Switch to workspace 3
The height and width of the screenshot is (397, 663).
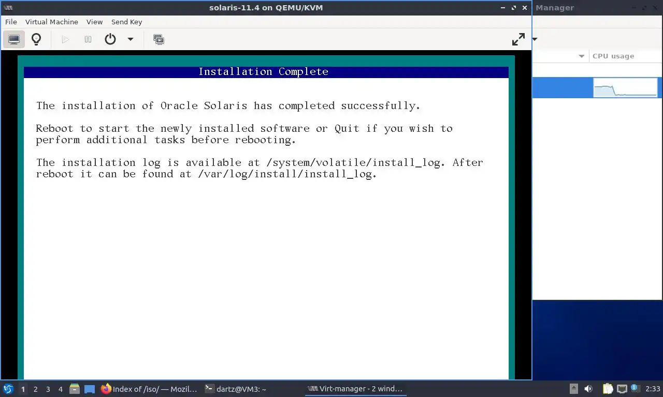pyautogui.click(x=48, y=389)
